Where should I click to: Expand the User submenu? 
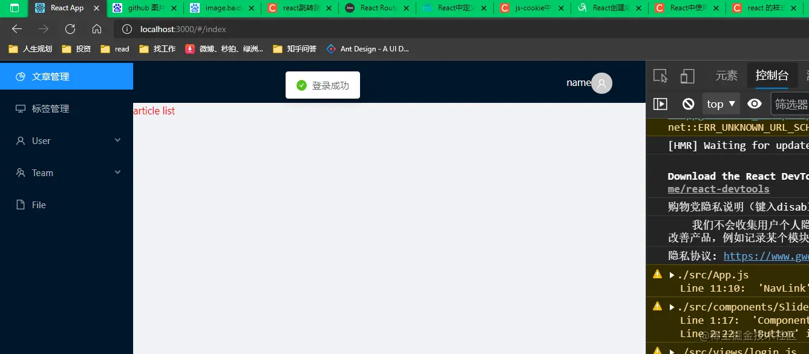coord(67,140)
